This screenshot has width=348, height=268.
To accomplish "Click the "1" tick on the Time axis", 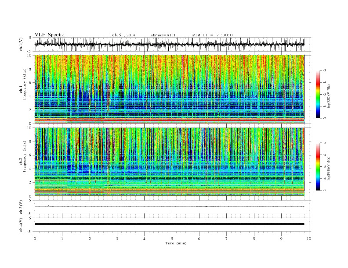I will click(x=62, y=239).
